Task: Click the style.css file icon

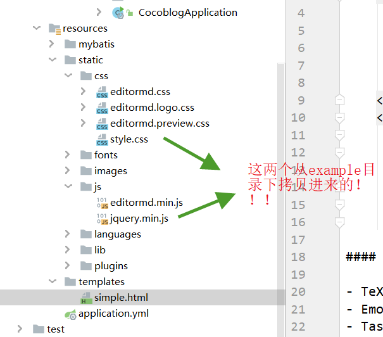Action: coord(102,140)
